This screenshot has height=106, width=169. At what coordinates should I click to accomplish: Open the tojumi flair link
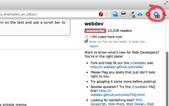pyautogui.click(x=94, y=46)
